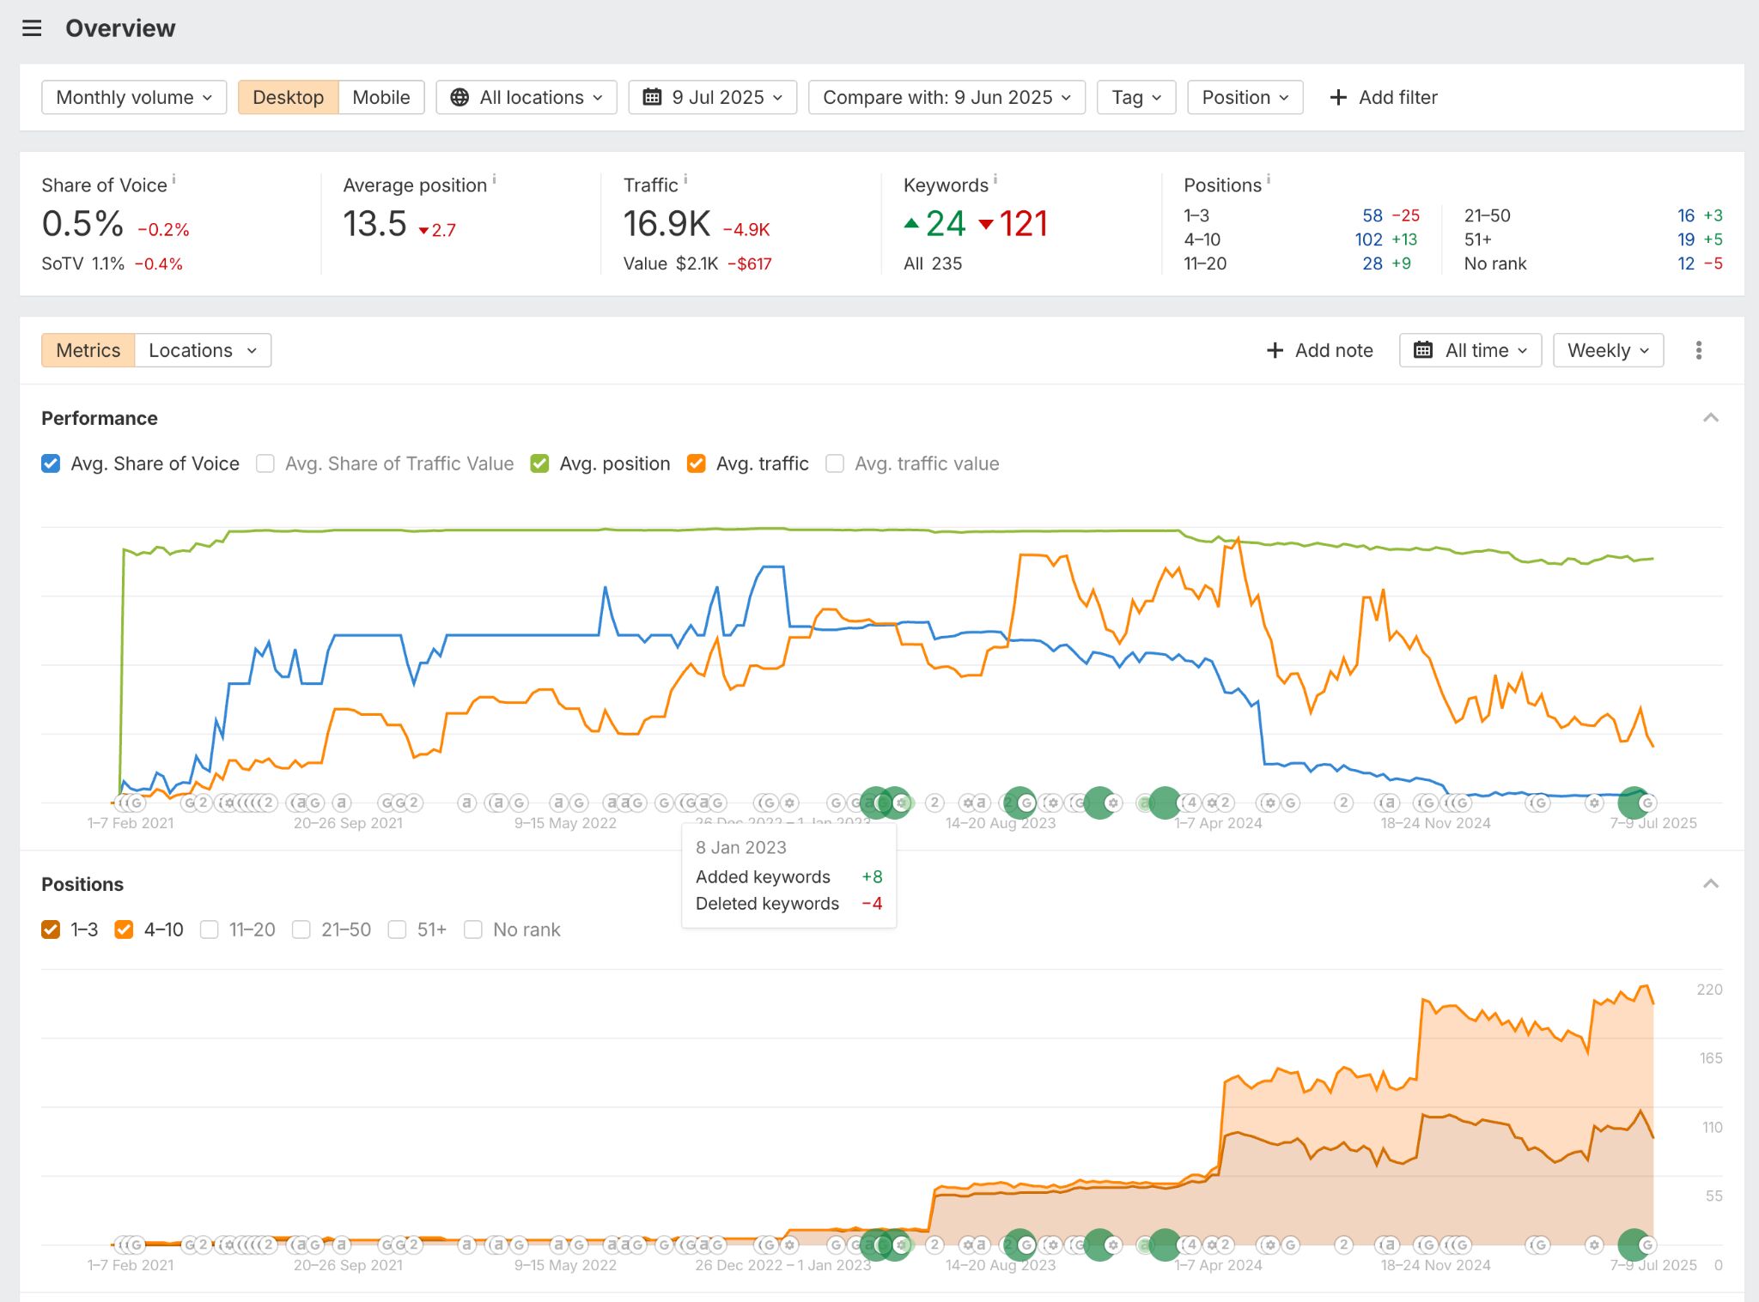Enable the Avg. Share of Traffic Value checkbox
The height and width of the screenshot is (1302, 1759).
pos(265,463)
